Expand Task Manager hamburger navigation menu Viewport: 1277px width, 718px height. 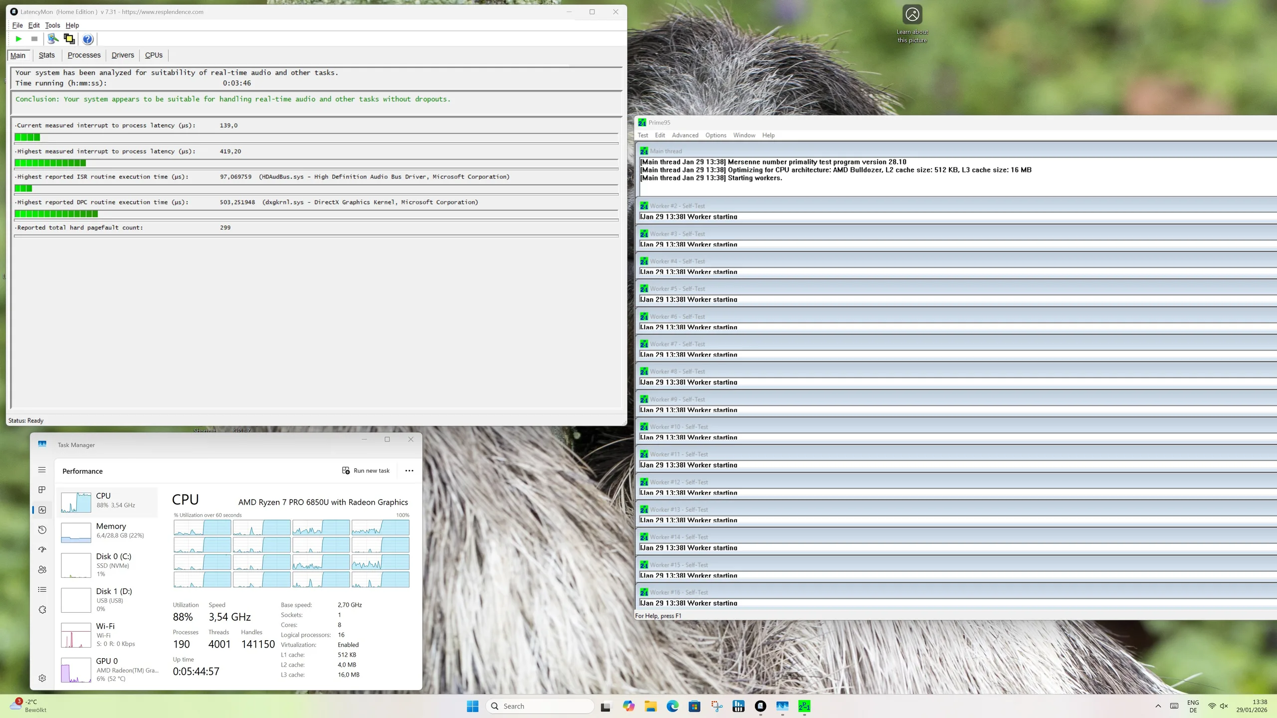42,470
